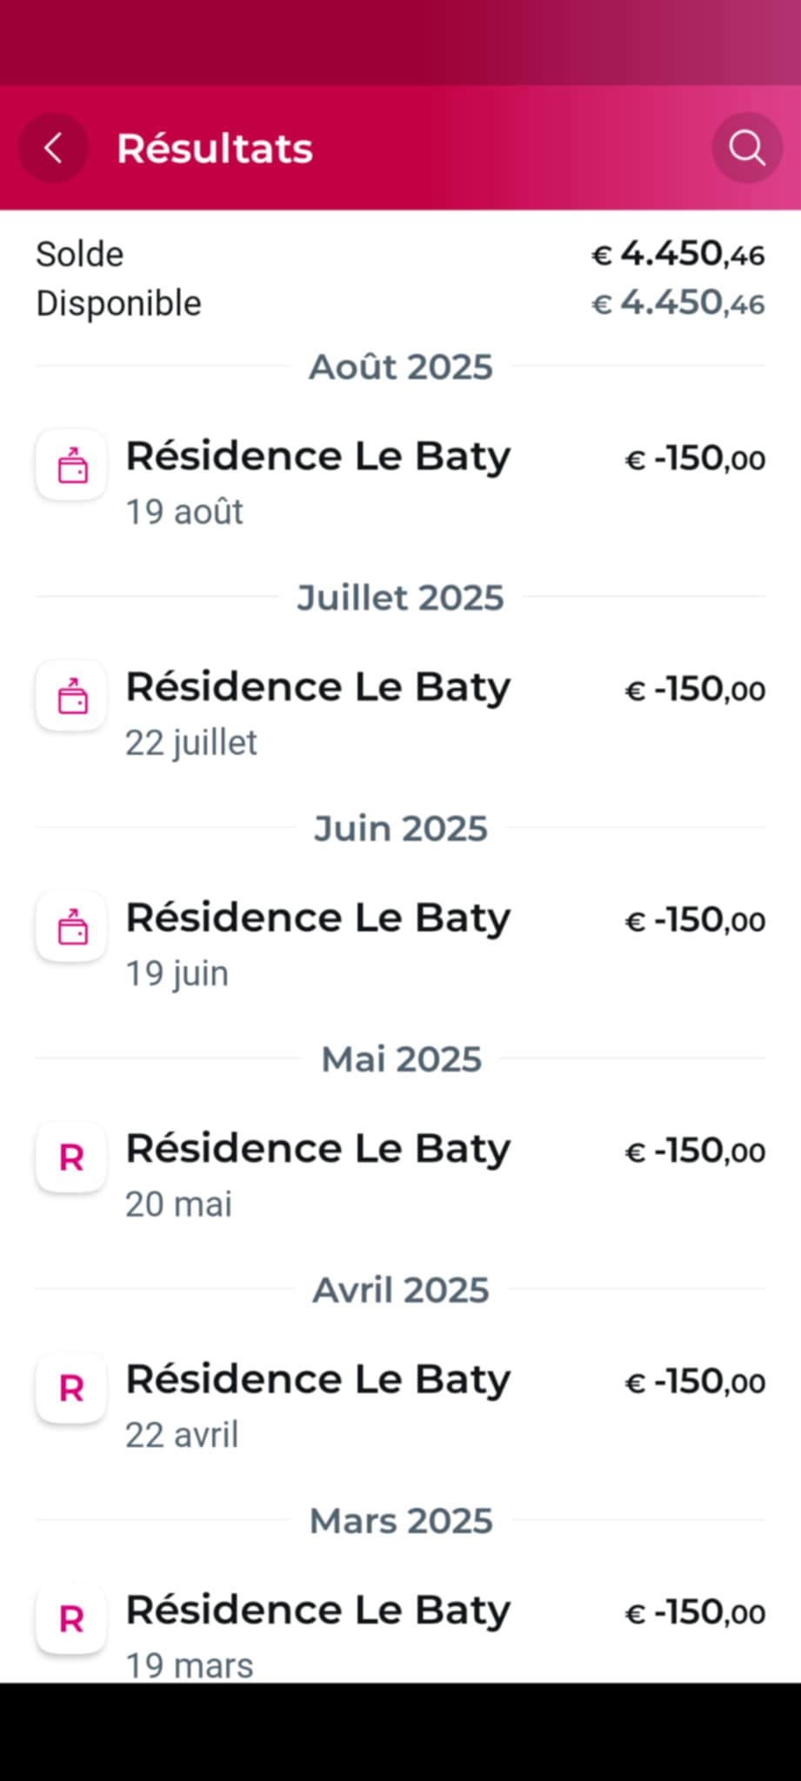Open Résidence Le Baty transaction of 20 mai
This screenshot has width=801, height=1781.
point(318,1149)
